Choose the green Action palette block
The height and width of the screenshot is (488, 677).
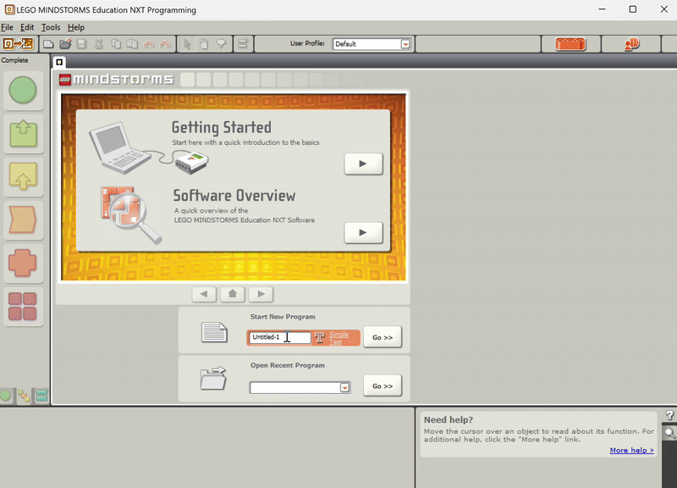(x=23, y=134)
